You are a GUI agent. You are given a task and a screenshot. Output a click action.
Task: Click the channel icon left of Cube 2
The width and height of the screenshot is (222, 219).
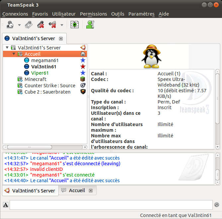pos(20,92)
